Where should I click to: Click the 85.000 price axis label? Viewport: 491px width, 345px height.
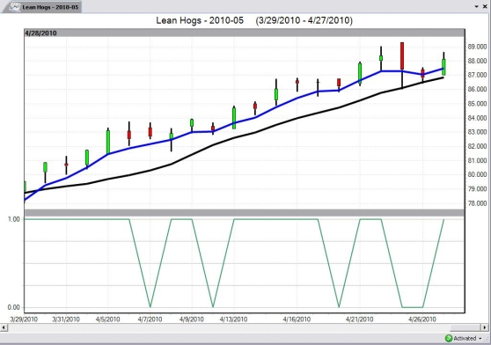(477, 104)
